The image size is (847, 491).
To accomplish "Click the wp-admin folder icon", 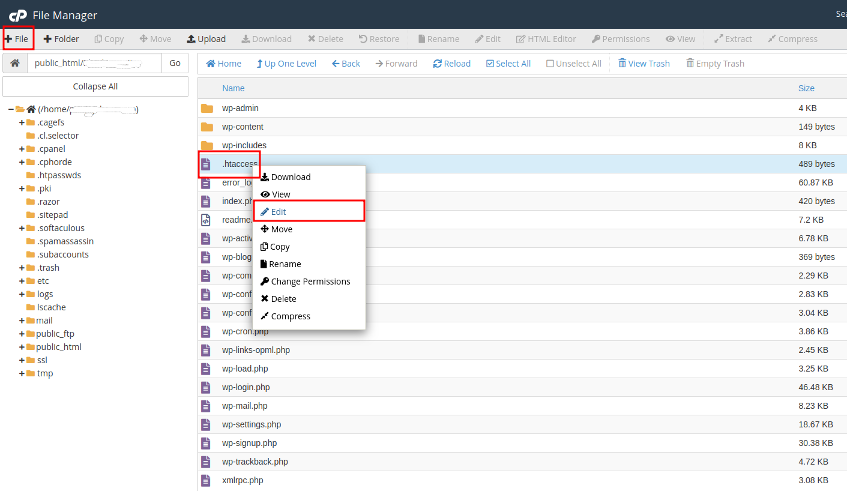I will point(207,108).
